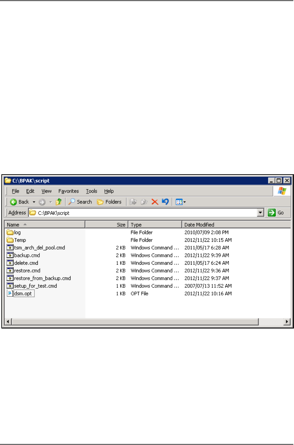Select the delete.cmd file icon
The image size is (294, 445).
(10, 263)
